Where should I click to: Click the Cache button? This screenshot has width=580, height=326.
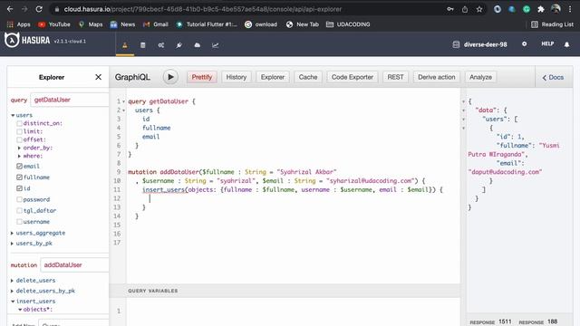point(308,77)
